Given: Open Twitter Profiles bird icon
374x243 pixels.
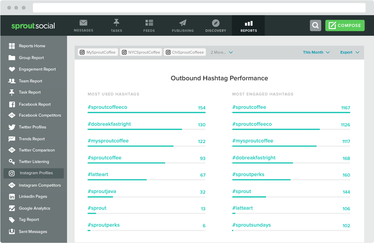Looking at the screenshot, I should 12,127.
